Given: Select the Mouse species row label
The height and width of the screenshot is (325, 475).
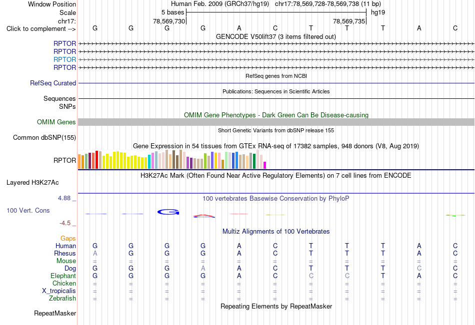Looking at the screenshot, I should click(x=66, y=261).
